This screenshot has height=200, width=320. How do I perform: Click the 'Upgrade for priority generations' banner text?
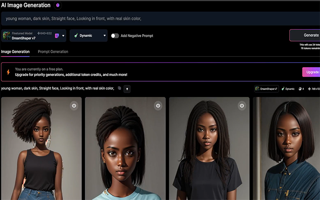pos(71,75)
